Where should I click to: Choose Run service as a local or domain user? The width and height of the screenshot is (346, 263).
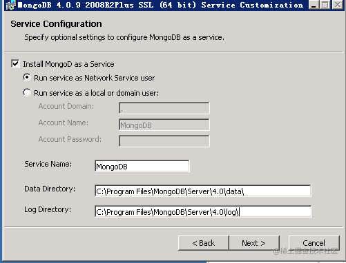coord(27,92)
